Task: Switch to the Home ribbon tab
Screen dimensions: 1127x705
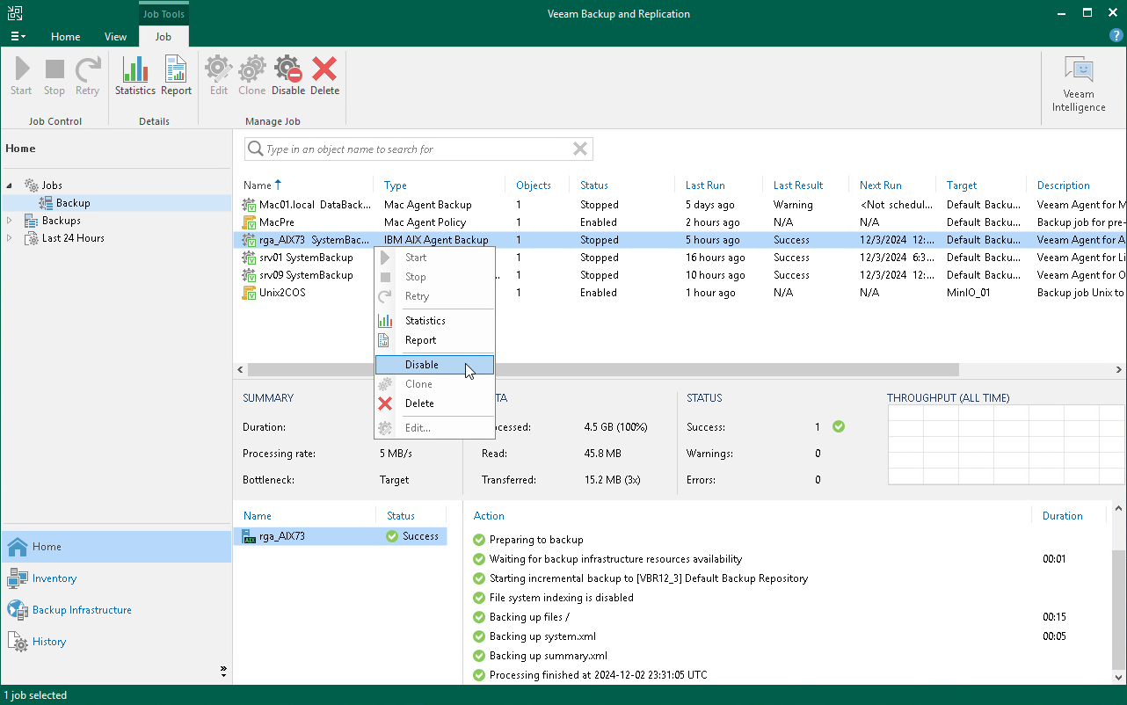Action: click(x=65, y=37)
